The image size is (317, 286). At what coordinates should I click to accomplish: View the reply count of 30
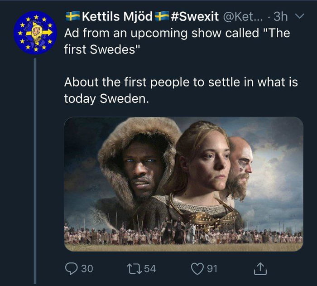click(86, 269)
